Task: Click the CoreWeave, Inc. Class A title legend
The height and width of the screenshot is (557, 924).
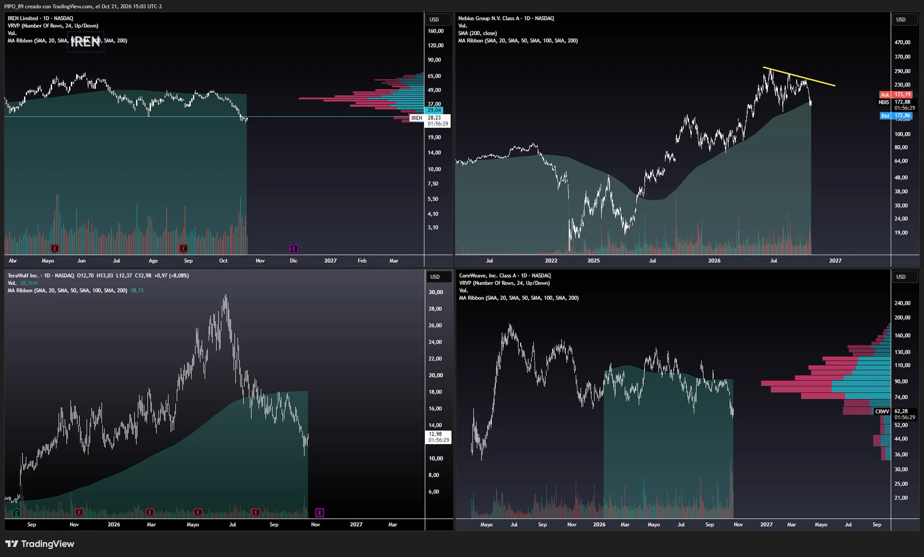Action: pos(505,275)
